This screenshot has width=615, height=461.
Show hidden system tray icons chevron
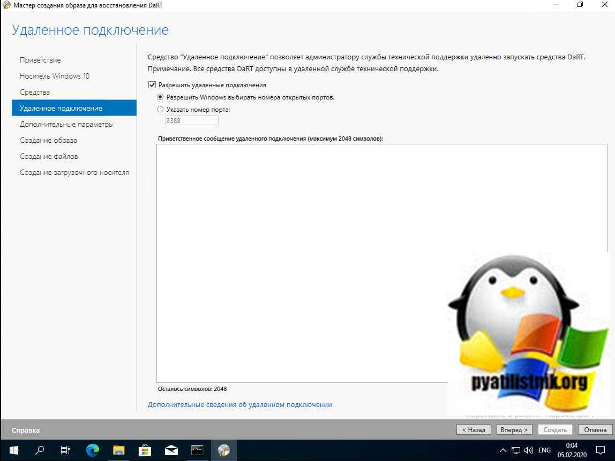(502, 450)
